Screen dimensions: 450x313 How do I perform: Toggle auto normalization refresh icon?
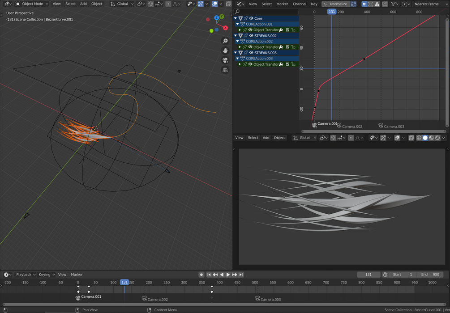354,4
